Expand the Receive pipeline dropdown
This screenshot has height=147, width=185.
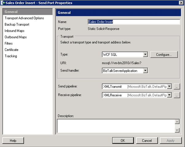click(169, 95)
